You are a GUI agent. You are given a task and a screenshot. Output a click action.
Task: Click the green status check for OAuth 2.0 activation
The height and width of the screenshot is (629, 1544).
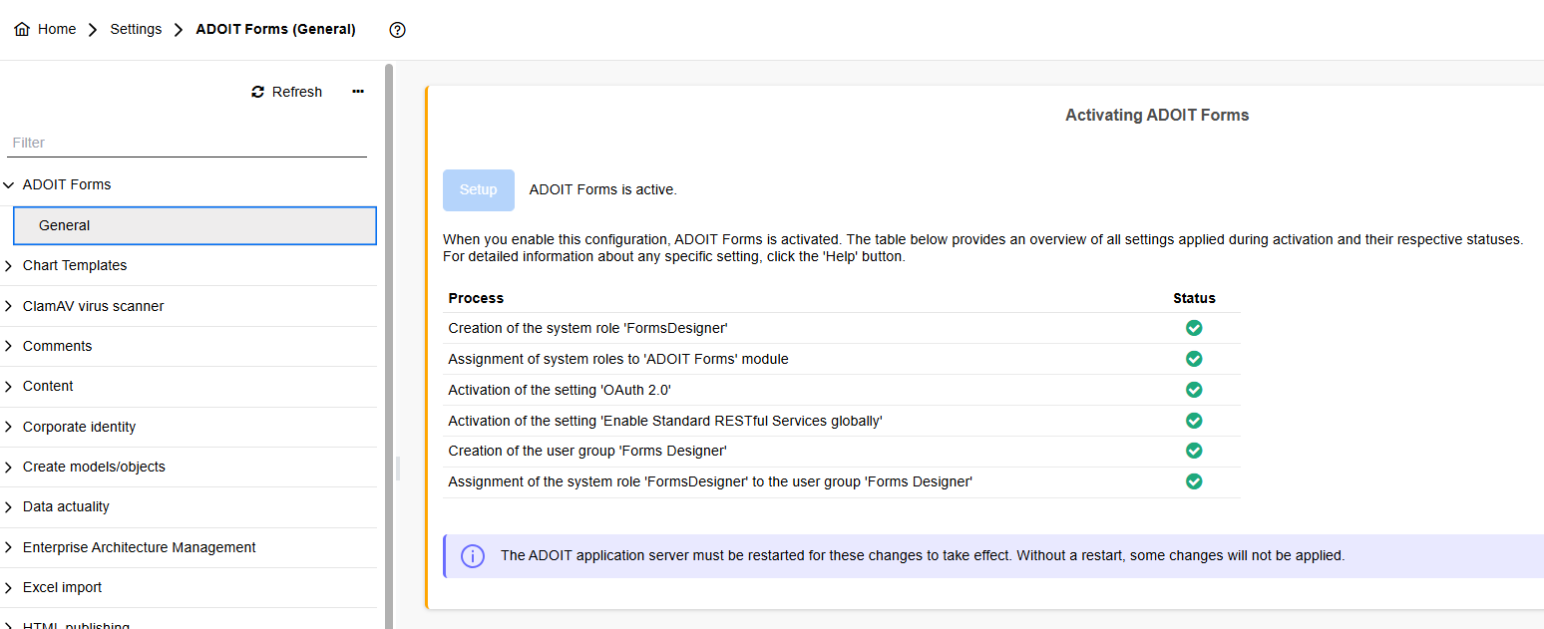point(1194,390)
